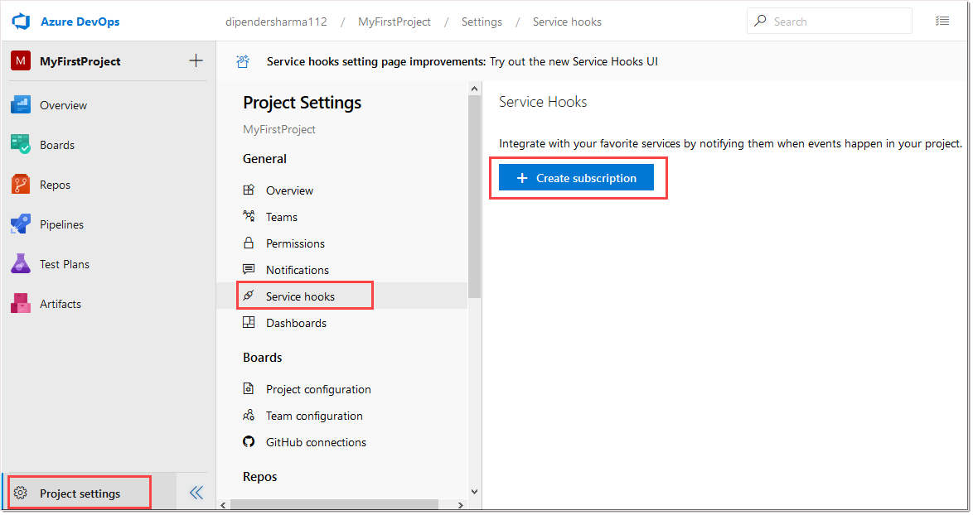973x515 pixels.
Task: Click the dipendersharma112 breadcrumb link
Action: tap(276, 22)
